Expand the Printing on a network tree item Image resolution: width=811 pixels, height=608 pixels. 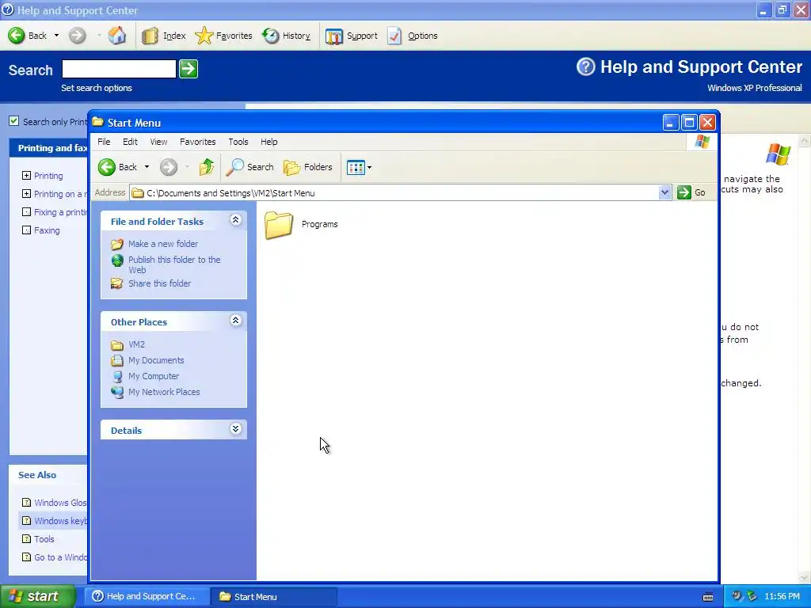tap(26, 194)
